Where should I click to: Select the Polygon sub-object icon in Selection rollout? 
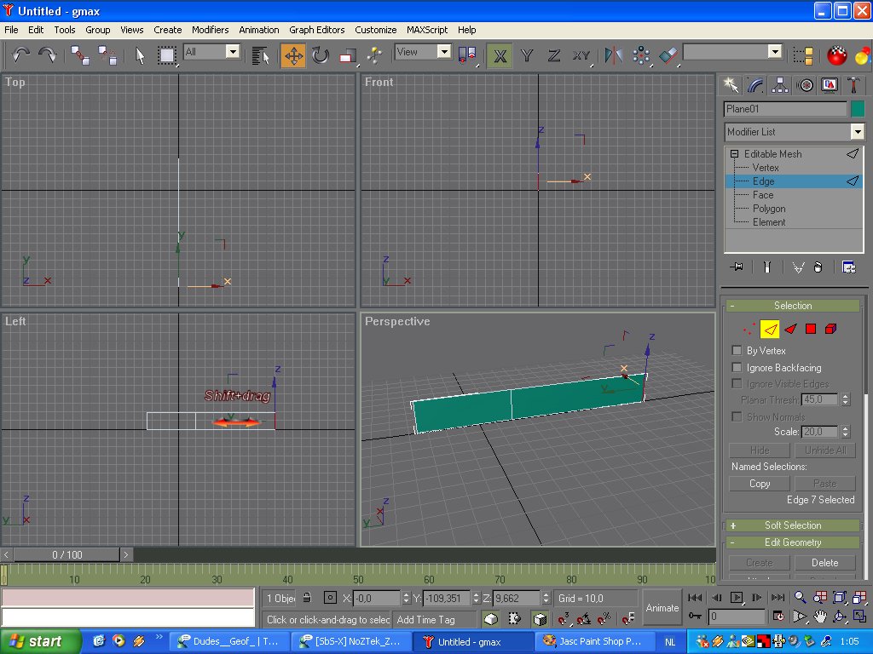tap(811, 329)
